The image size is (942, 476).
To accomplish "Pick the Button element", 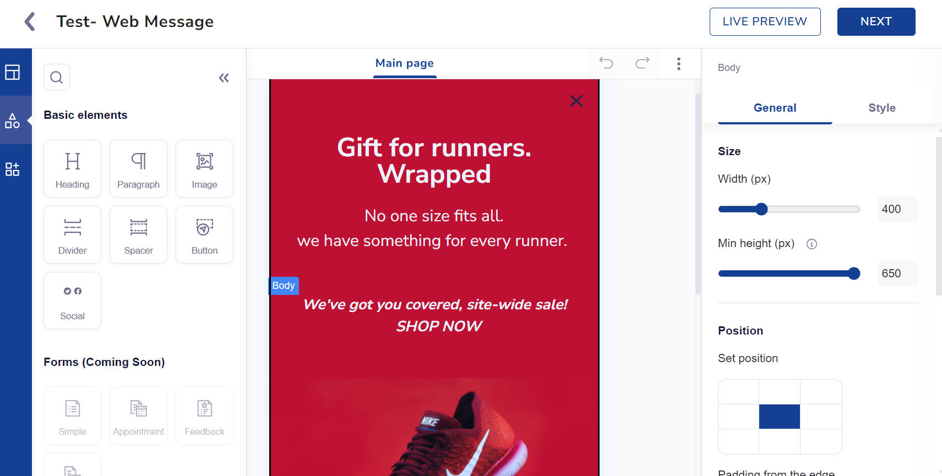I will [x=204, y=234].
